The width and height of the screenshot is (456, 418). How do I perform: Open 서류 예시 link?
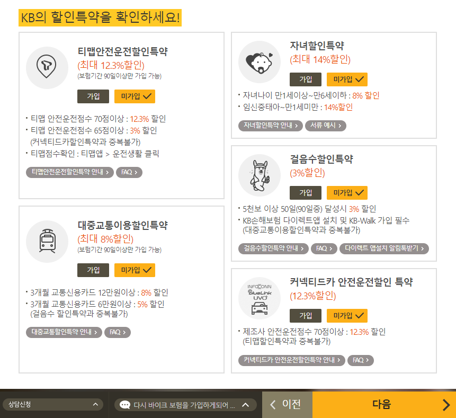[x=325, y=126]
